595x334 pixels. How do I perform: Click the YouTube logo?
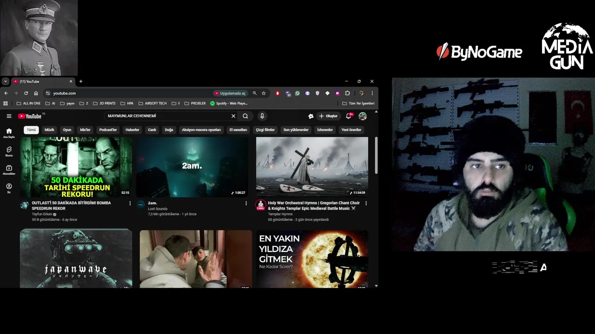(30, 116)
